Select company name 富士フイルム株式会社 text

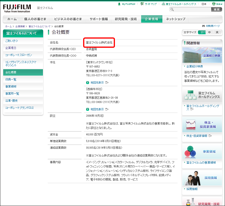click(x=99, y=43)
